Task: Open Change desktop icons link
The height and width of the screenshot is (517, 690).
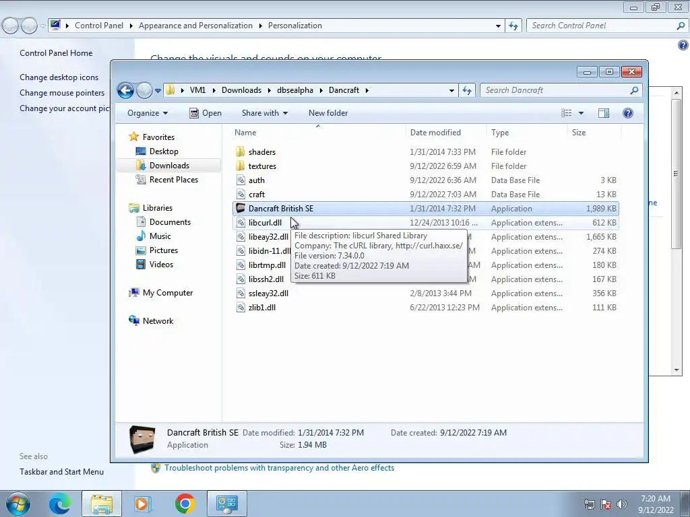Action: (59, 77)
